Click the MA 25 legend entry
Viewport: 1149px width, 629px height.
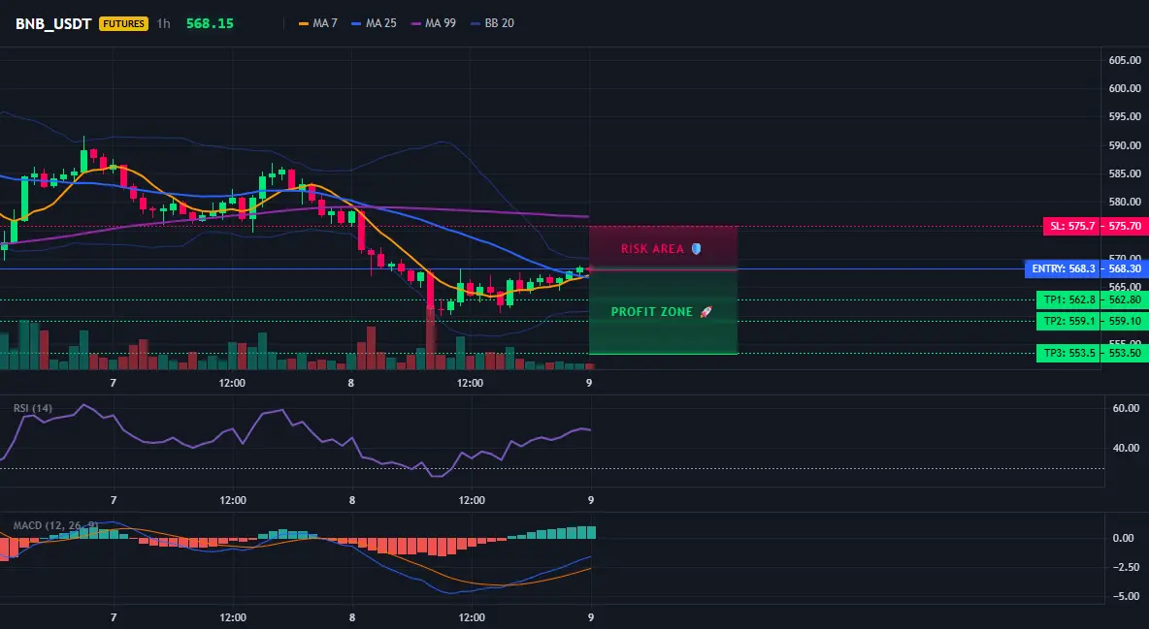[374, 23]
